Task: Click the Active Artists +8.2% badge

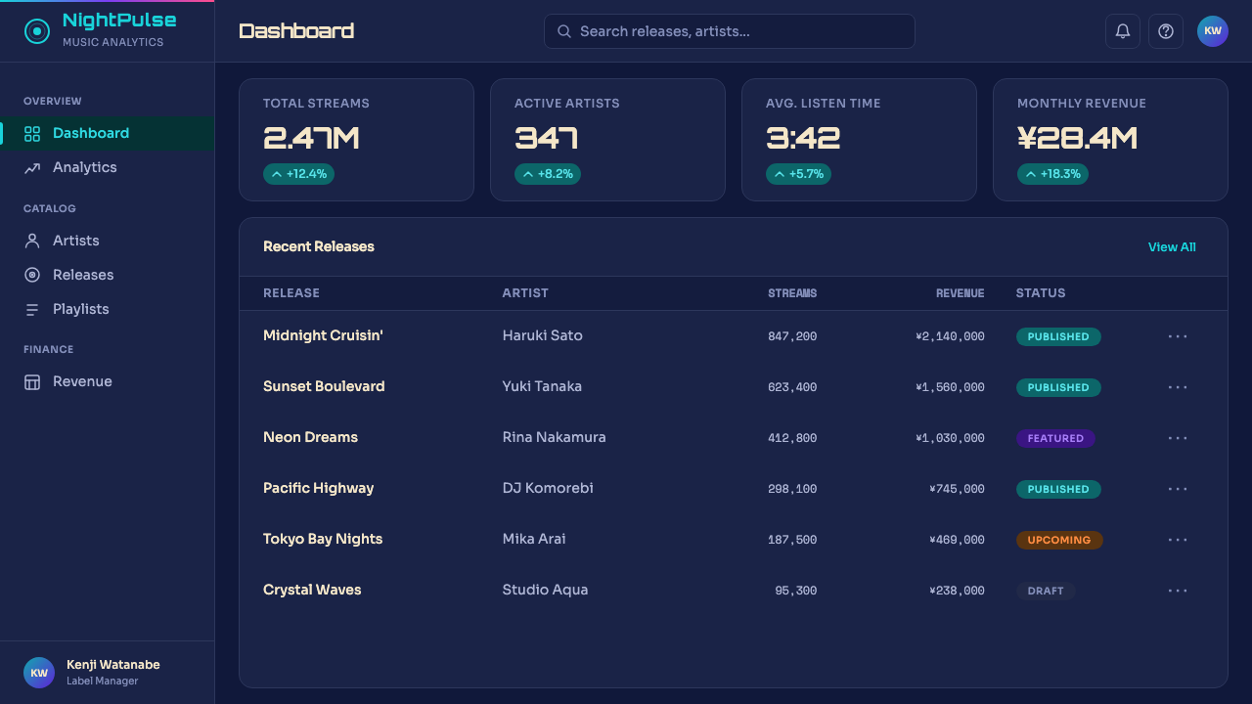Action: click(548, 174)
